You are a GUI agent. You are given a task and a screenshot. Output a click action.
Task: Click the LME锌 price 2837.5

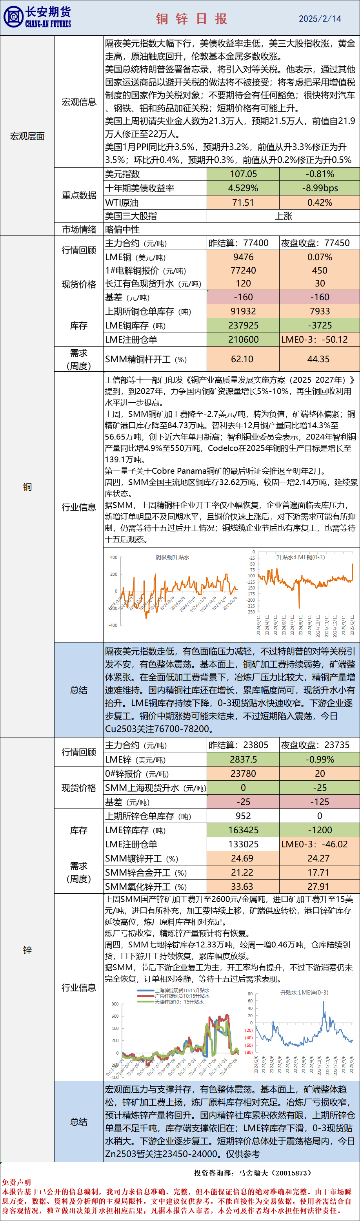pyautogui.click(x=243, y=759)
